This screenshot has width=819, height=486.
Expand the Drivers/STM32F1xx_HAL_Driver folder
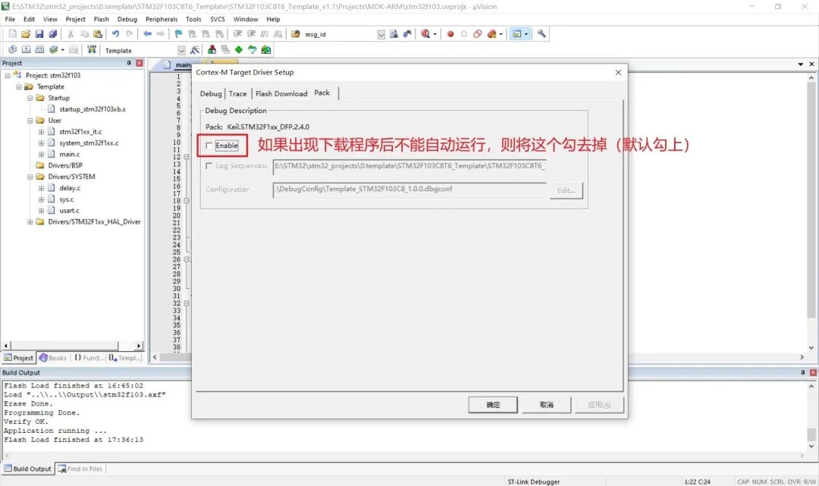point(30,221)
